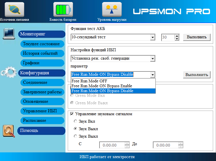Run the battery test with Выполнить

197,37
